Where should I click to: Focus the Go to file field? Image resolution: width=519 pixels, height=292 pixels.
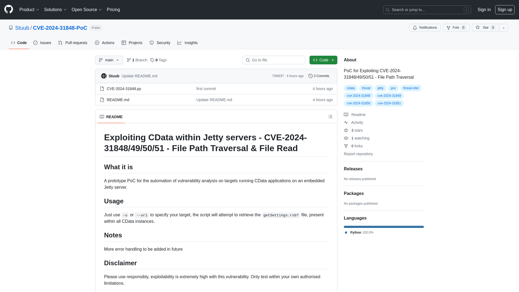(x=274, y=60)
